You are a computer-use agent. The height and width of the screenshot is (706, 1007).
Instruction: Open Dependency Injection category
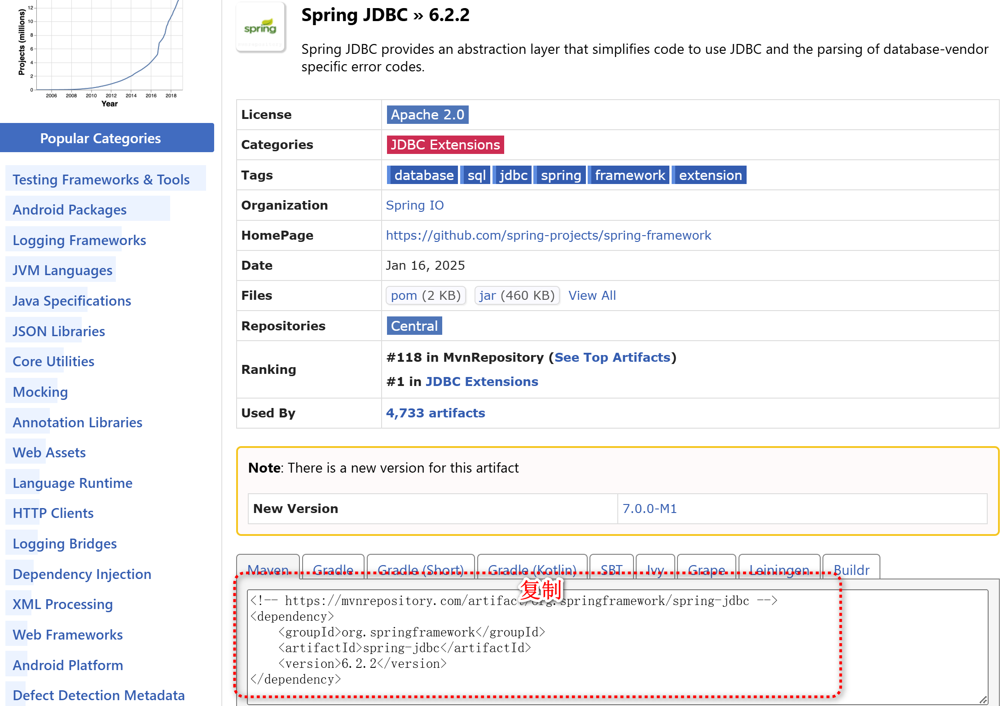coord(82,574)
